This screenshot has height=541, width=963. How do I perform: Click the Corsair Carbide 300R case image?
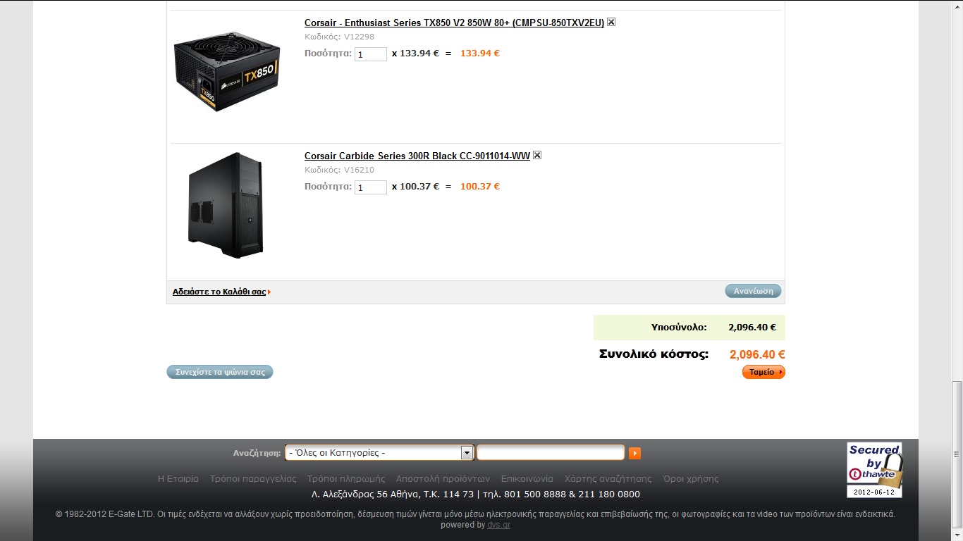point(226,205)
